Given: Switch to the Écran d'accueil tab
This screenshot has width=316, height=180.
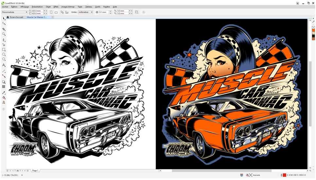Looking at the screenshot, I should pos(15,17).
